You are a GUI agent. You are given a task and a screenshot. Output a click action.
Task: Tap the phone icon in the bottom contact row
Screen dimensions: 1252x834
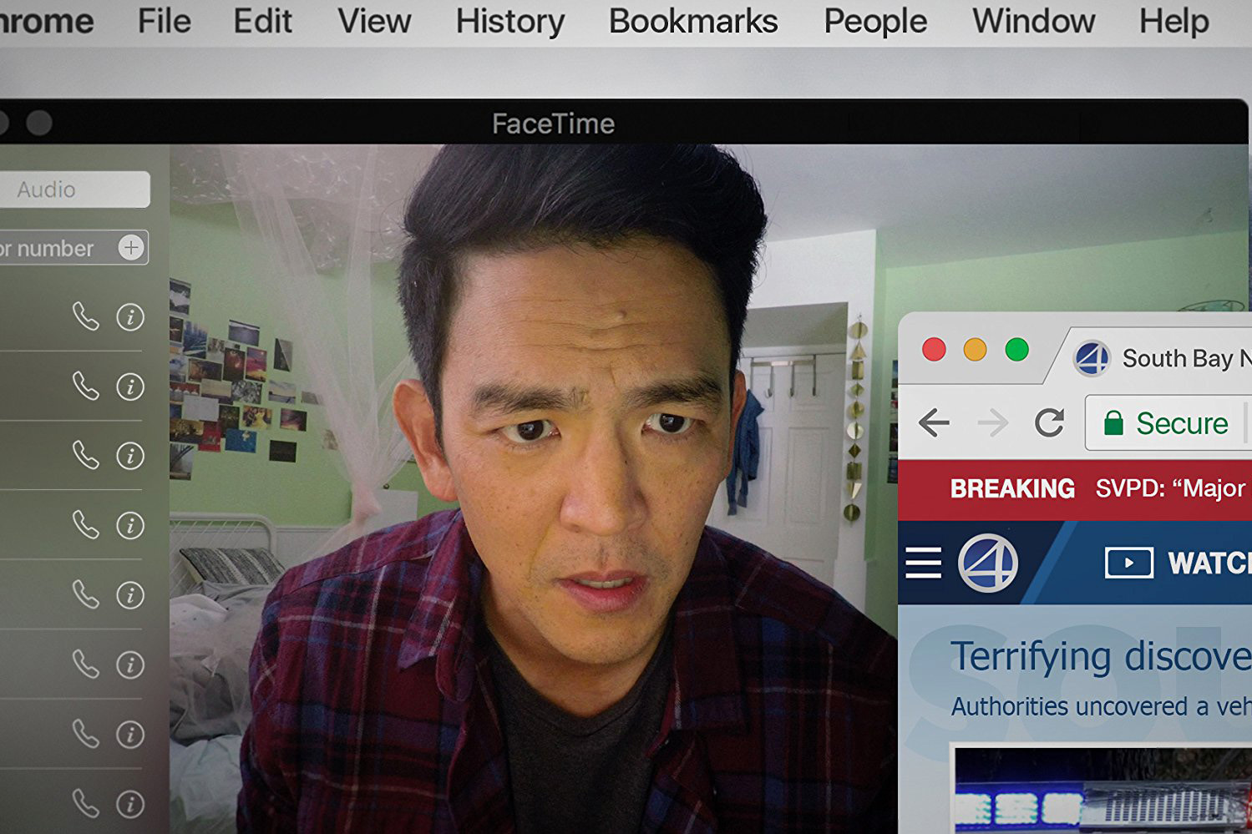coord(85,803)
